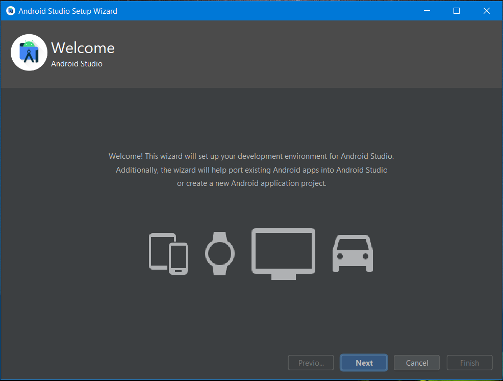Screen dimensions: 503x381
Task: Close the Setup Wizard window
Action: coord(486,11)
